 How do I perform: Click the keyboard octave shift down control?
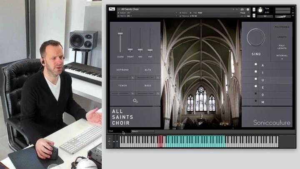109,144
